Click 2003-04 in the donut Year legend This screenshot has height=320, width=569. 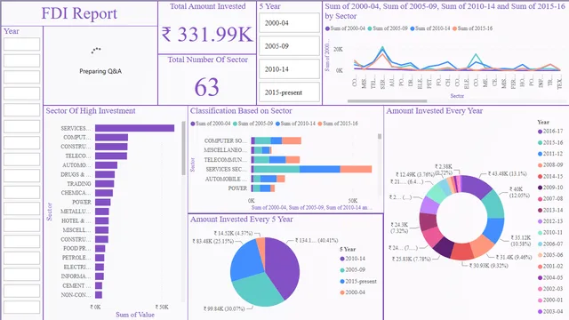click(x=550, y=311)
